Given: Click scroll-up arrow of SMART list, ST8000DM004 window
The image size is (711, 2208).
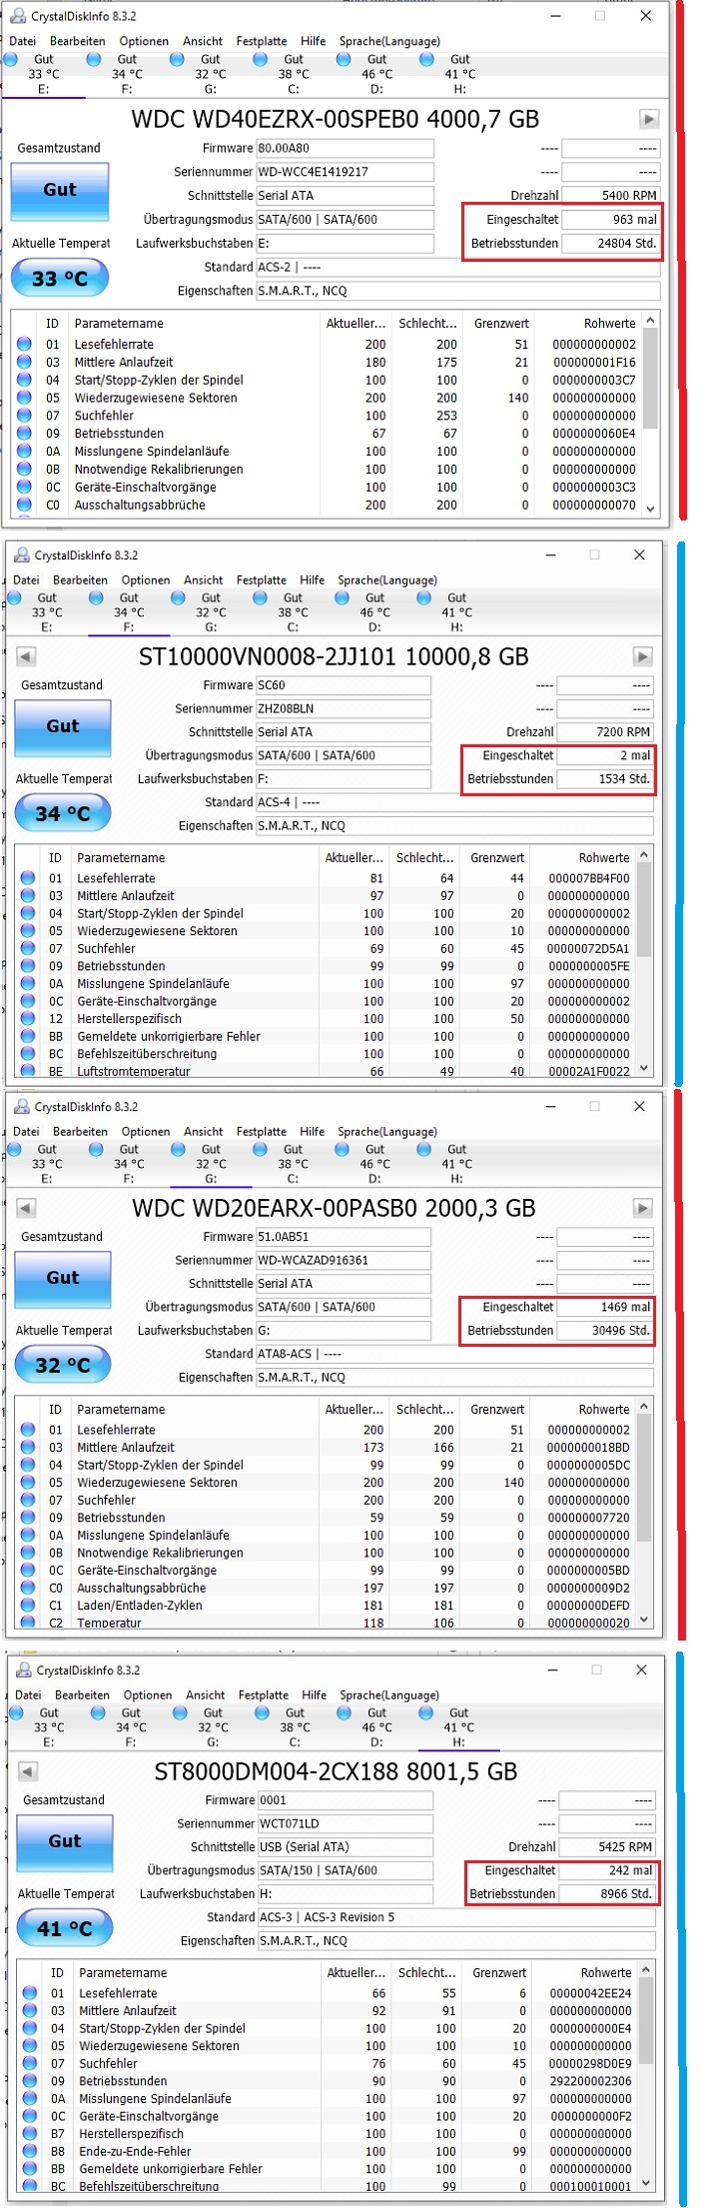Looking at the screenshot, I should (647, 1970).
